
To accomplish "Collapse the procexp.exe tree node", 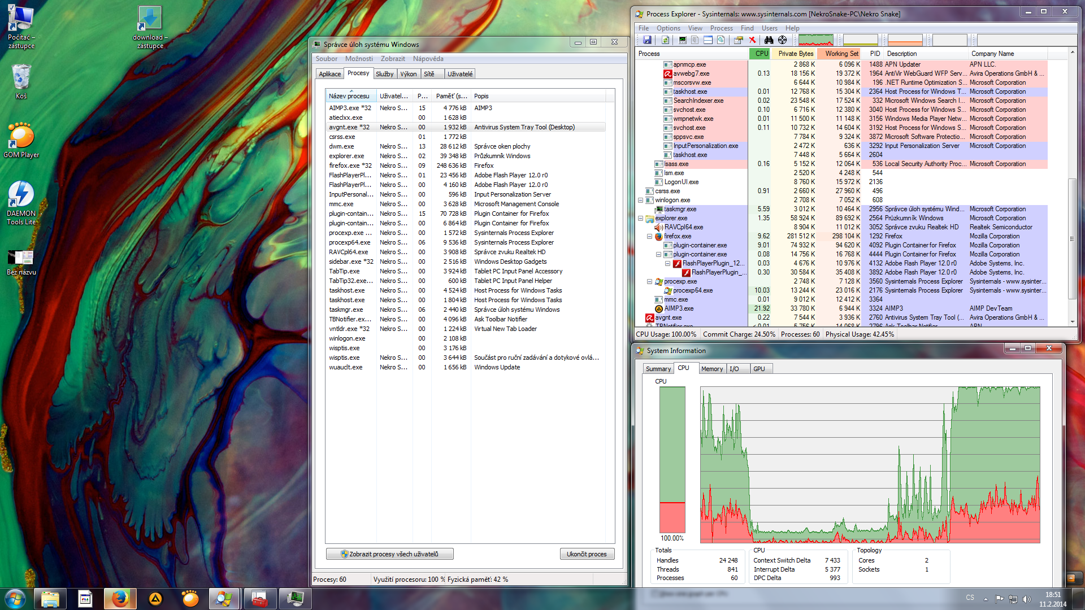I will 649,281.
